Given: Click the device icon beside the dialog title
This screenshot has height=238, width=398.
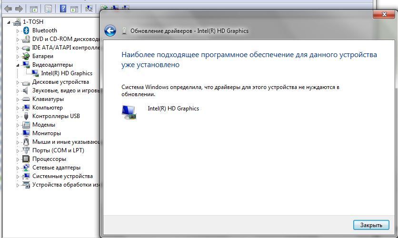Looking at the screenshot, I should click(x=124, y=31).
